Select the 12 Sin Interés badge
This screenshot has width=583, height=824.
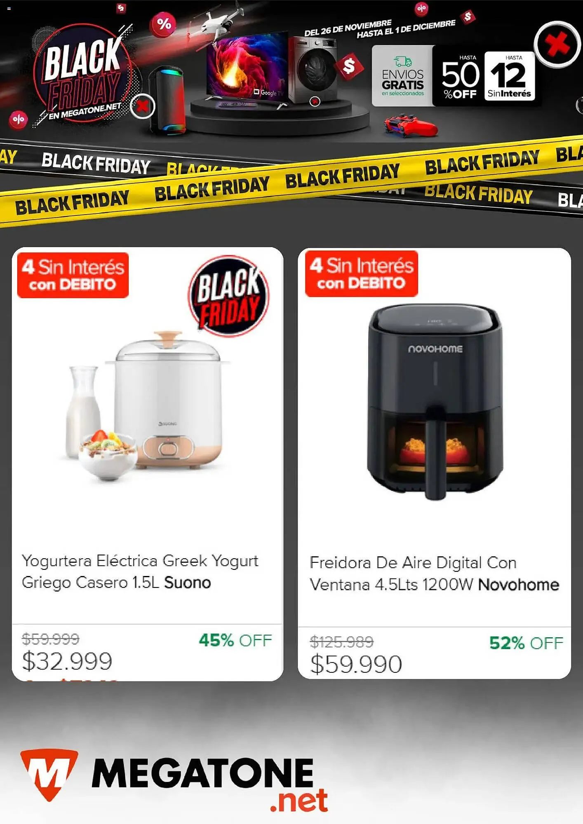point(509,76)
